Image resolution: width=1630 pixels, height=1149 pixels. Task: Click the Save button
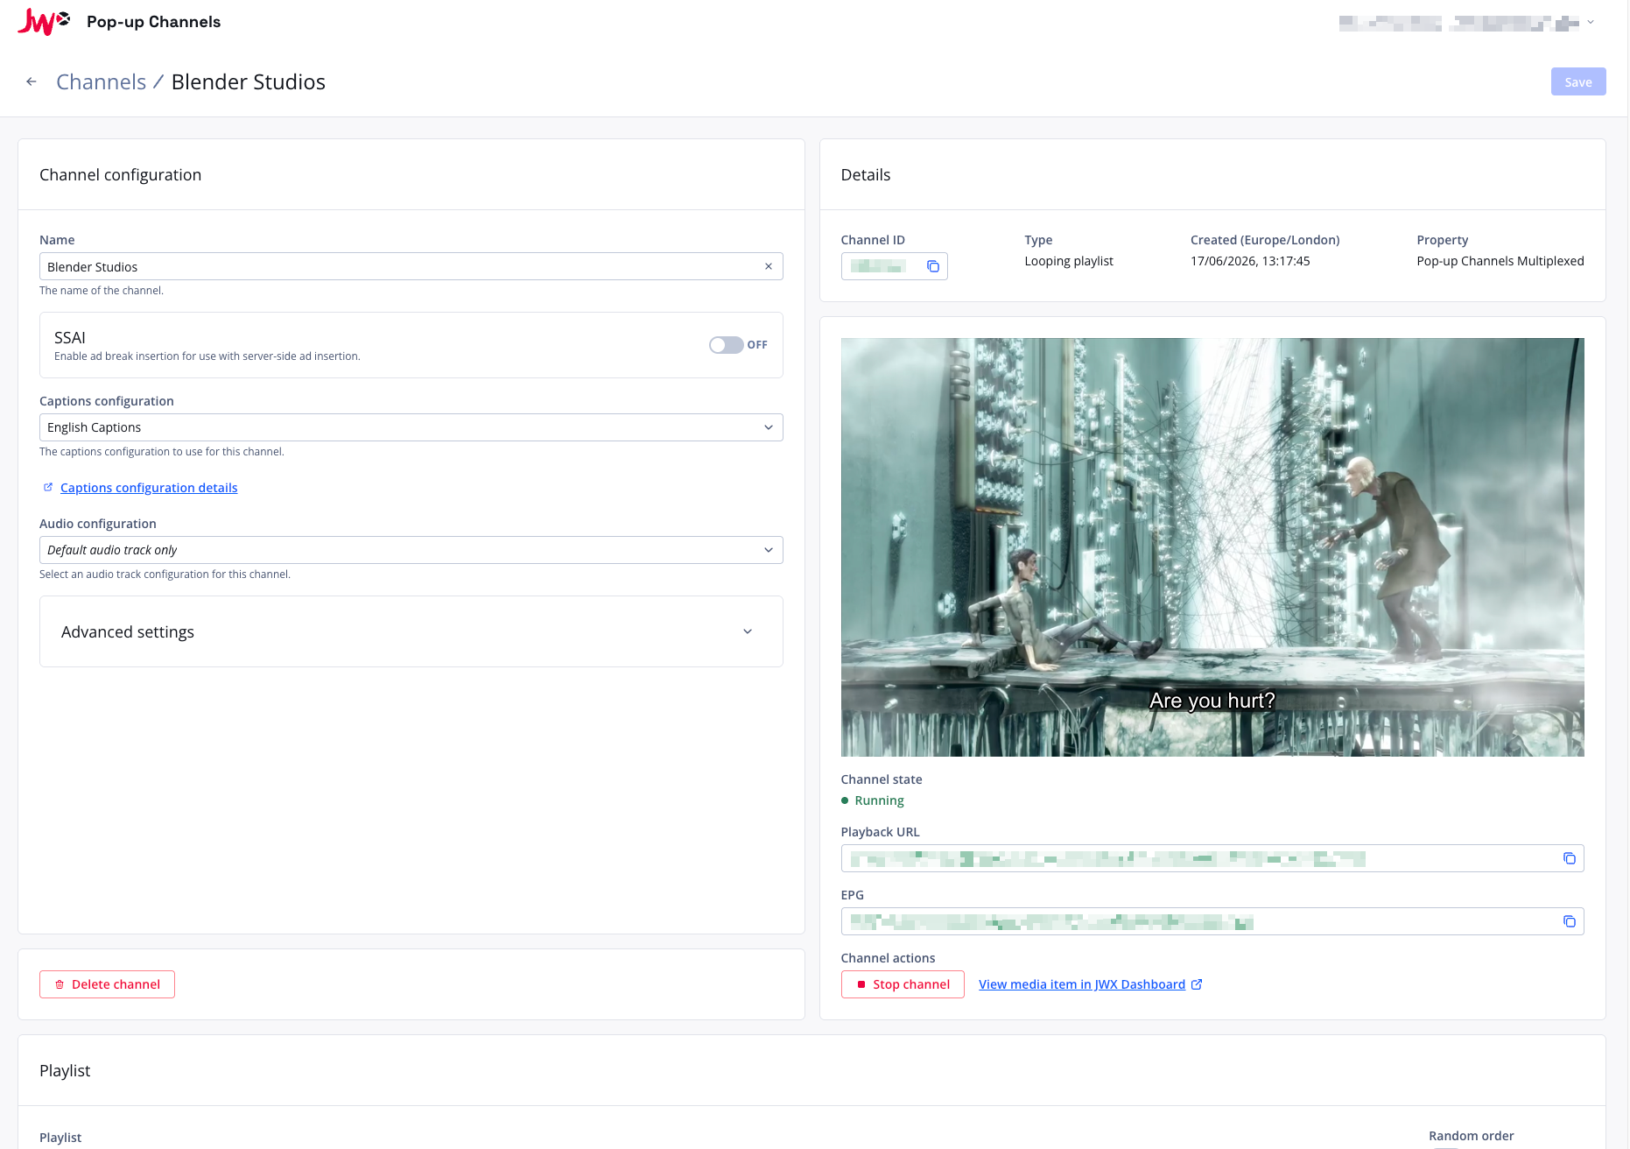click(x=1578, y=81)
